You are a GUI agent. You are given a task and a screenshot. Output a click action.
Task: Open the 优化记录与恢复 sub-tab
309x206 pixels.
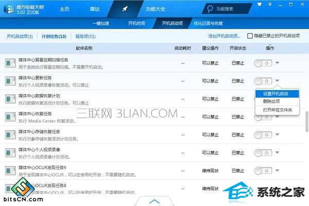click(x=208, y=23)
